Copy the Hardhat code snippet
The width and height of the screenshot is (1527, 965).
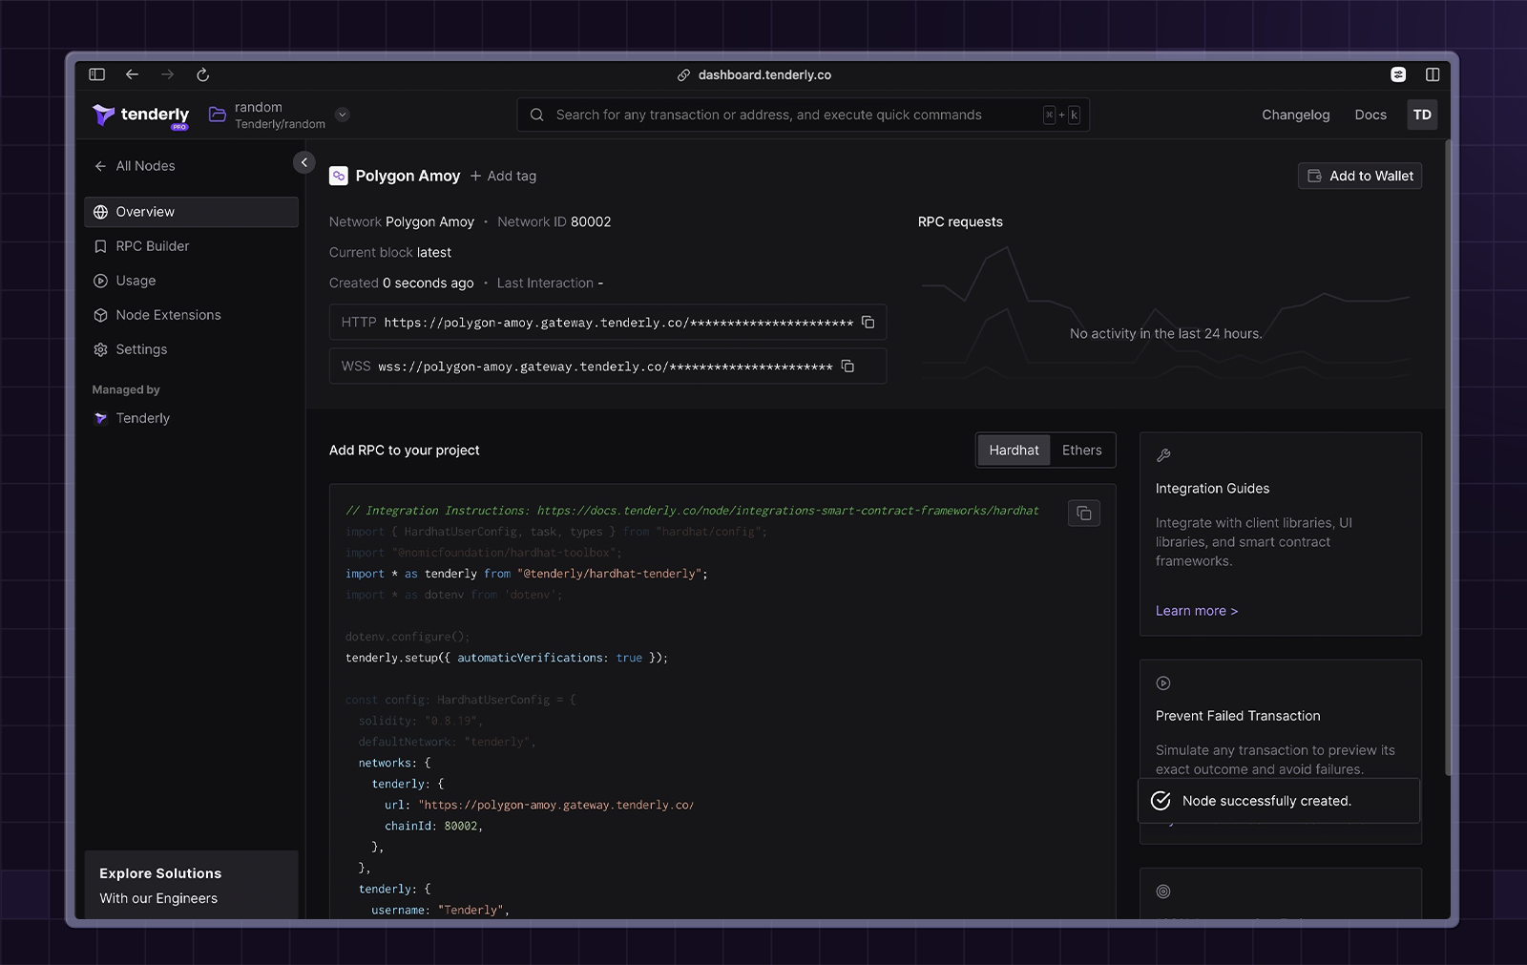[1083, 514]
